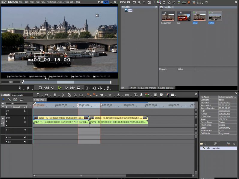
Task: Uncheck the Layouter checkbox
Action: point(204,148)
